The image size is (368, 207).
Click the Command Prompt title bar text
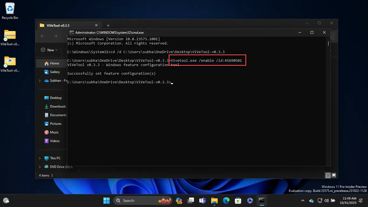pyautogui.click(x=109, y=32)
